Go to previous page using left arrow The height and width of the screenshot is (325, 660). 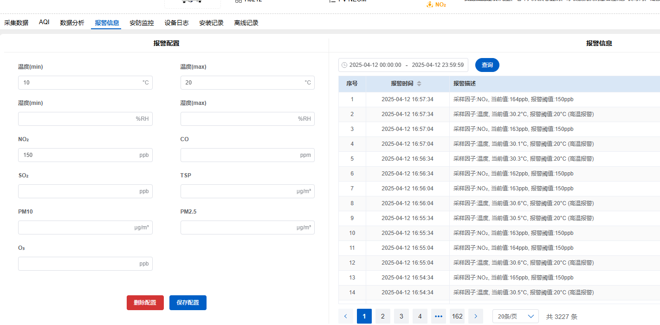[x=345, y=316]
